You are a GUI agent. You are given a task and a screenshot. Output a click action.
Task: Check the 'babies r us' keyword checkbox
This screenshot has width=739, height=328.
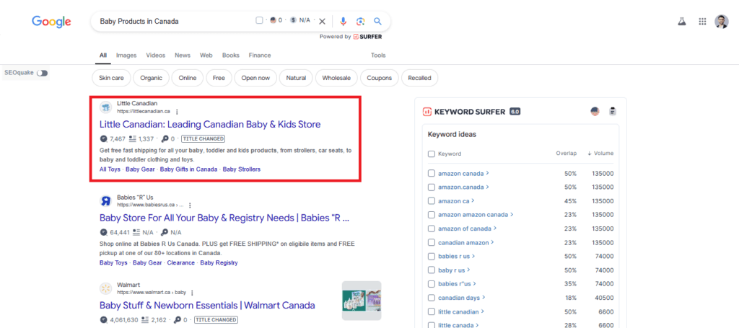[x=432, y=256]
